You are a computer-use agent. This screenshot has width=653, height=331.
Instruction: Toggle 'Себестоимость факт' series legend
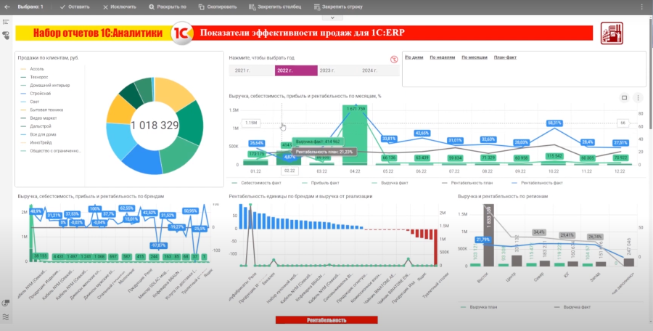pos(256,183)
